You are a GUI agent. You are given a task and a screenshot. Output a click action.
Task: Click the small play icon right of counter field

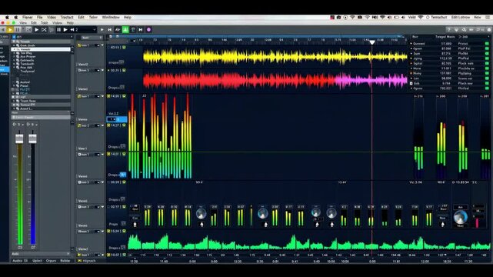tap(102, 29)
